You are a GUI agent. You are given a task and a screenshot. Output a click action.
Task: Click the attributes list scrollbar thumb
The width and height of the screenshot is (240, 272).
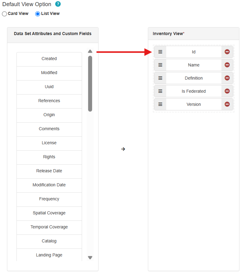[x=90, y=83]
